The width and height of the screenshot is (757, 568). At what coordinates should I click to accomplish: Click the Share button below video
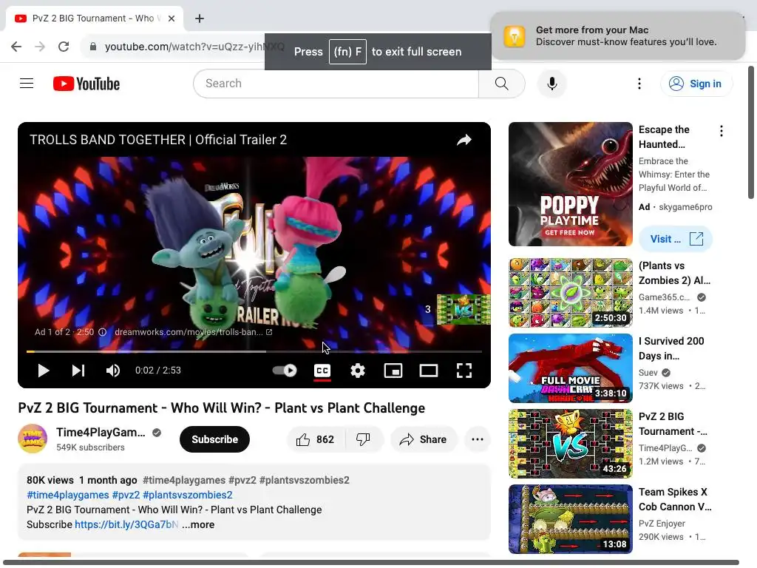(x=423, y=439)
